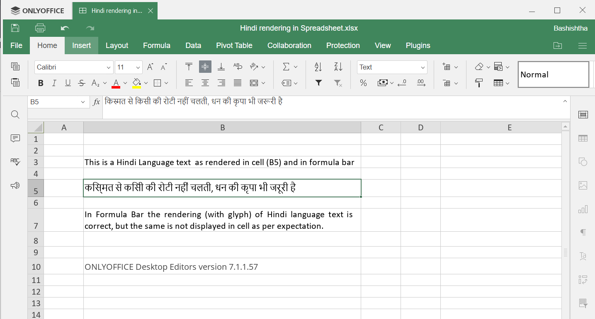Screen dimensions: 595x319
Task: Toggle underline formatting
Action: [x=68, y=83]
